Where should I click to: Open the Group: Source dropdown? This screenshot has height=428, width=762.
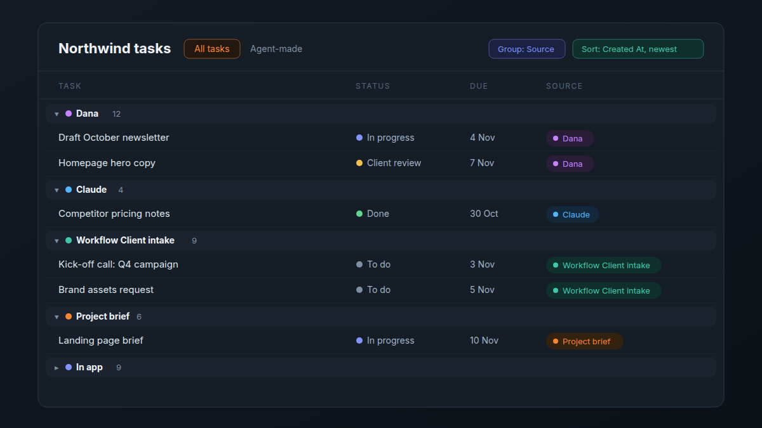pyautogui.click(x=526, y=49)
